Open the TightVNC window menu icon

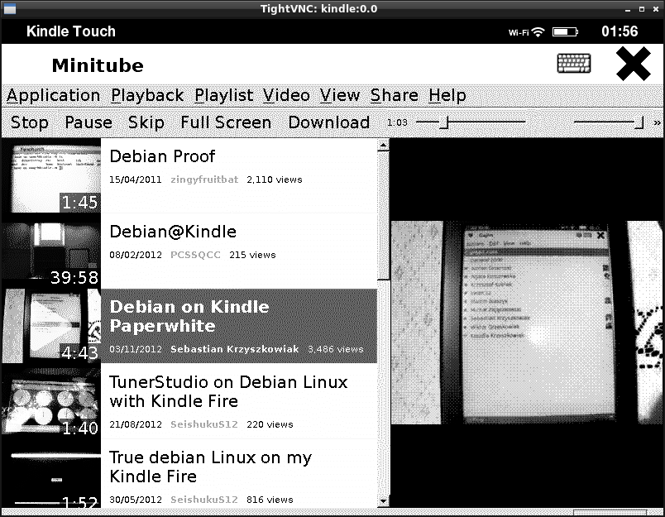click(x=9, y=8)
